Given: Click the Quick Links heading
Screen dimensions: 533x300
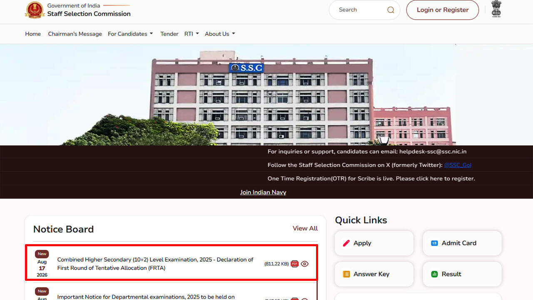Looking at the screenshot, I should 361,220.
